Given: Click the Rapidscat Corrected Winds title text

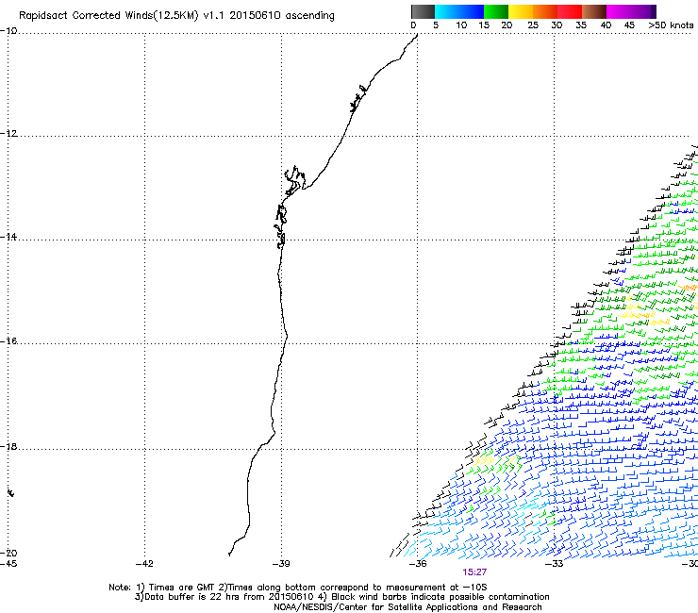Looking at the screenshot, I should pos(176,16).
